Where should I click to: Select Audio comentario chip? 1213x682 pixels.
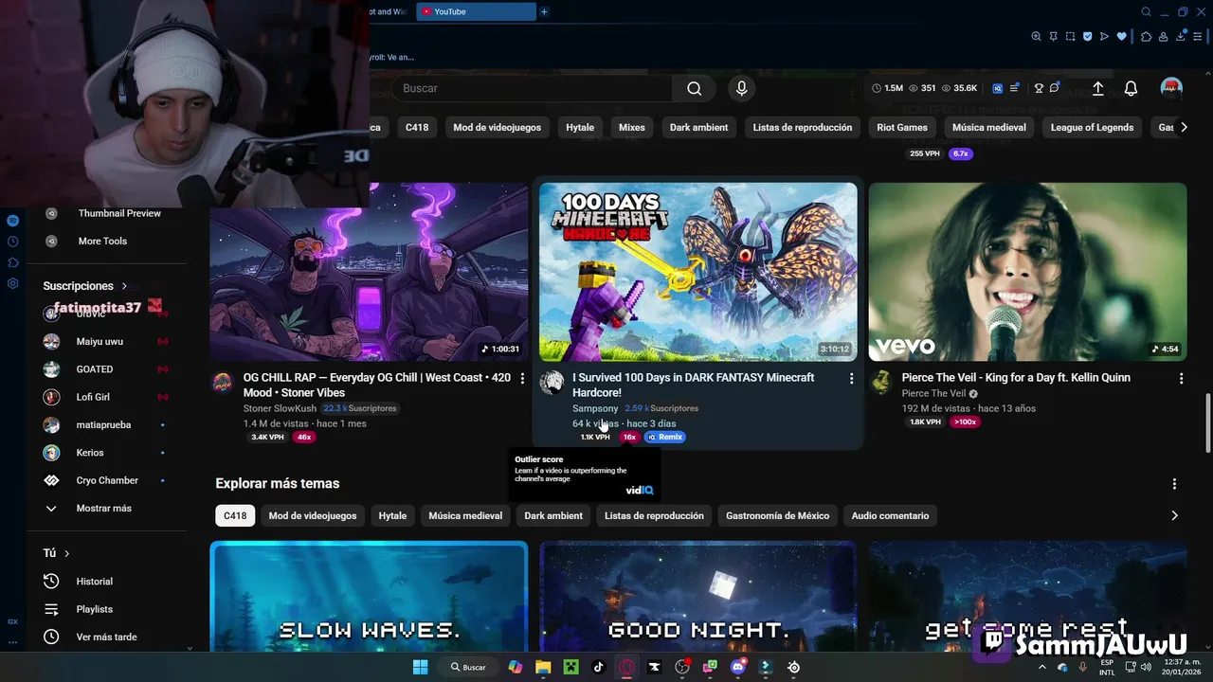(890, 515)
